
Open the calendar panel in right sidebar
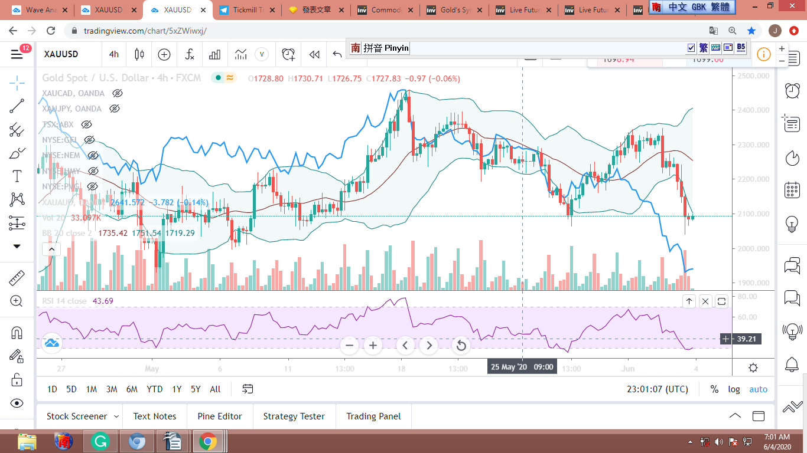pyautogui.click(x=792, y=190)
